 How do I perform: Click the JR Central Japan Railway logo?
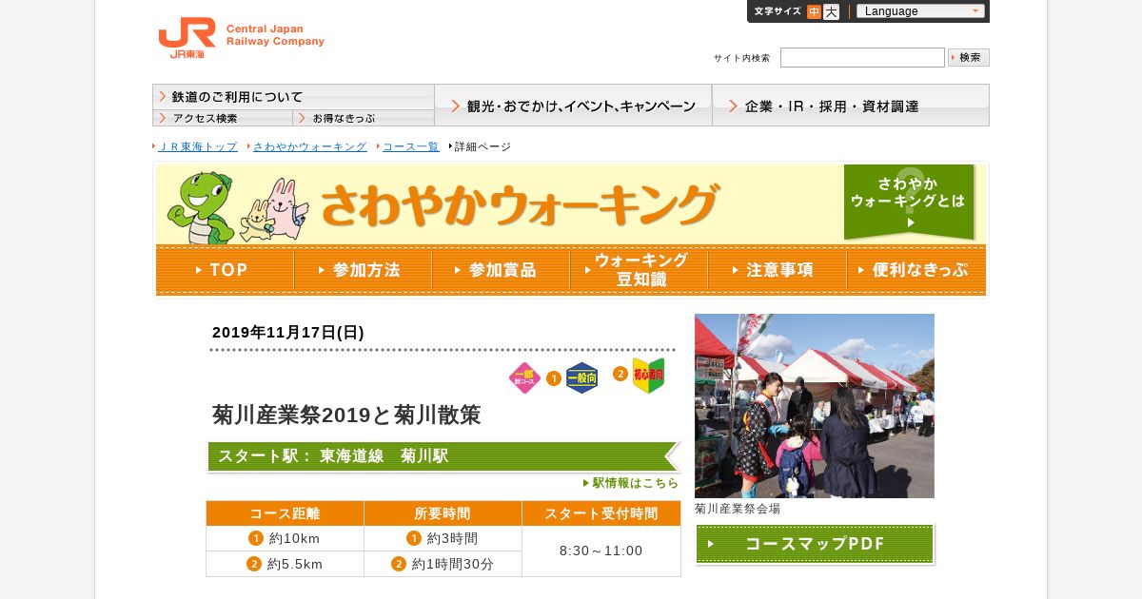[241, 38]
